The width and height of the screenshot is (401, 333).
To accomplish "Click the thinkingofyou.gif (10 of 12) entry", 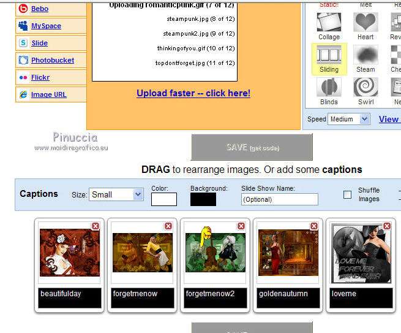I will click(196, 48).
